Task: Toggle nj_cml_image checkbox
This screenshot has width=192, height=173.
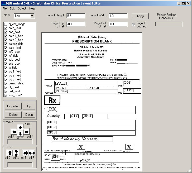Action: 6,24
